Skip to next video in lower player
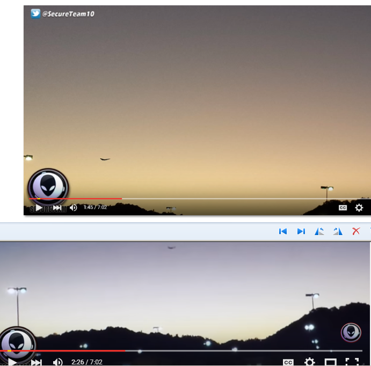The image size is (371, 366). pyautogui.click(x=36, y=362)
